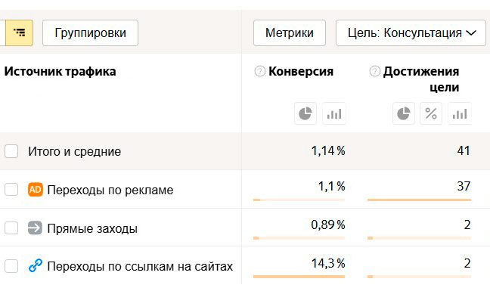Open help icon next to Конверсия
This screenshot has height=288, width=490.
pos(259,71)
